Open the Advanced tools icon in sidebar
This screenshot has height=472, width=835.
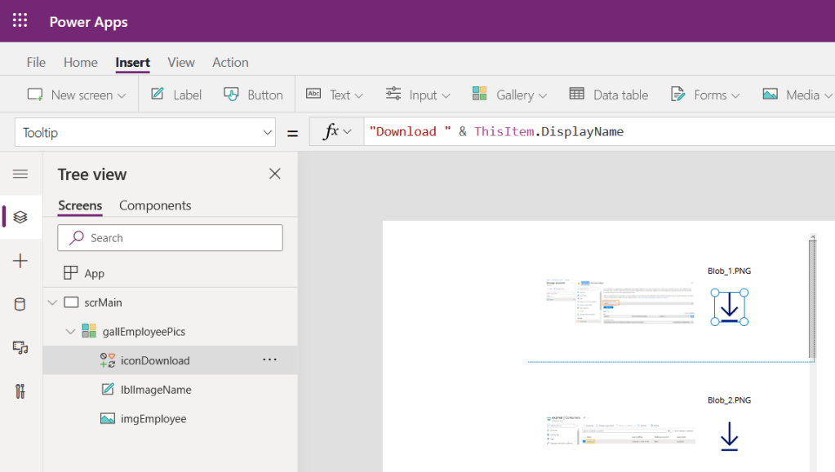pos(20,390)
